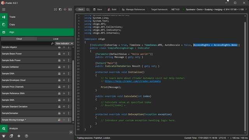Click the 100 ms latency status

click(x=240, y=138)
